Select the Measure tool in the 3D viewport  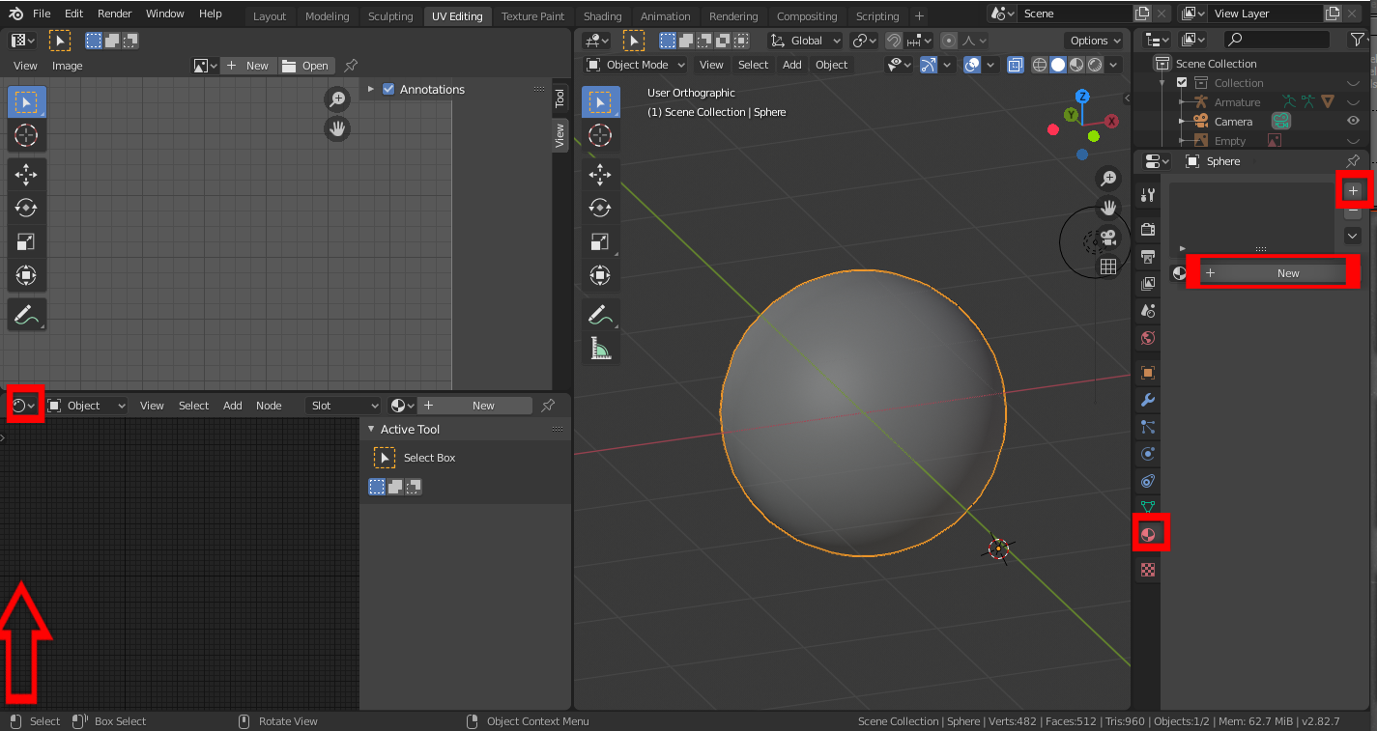(x=600, y=350)
